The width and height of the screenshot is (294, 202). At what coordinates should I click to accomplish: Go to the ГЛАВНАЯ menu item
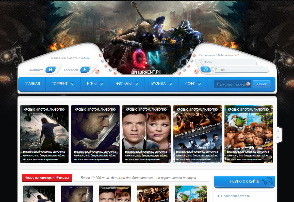pyautogui.click(x=32, y=84)
